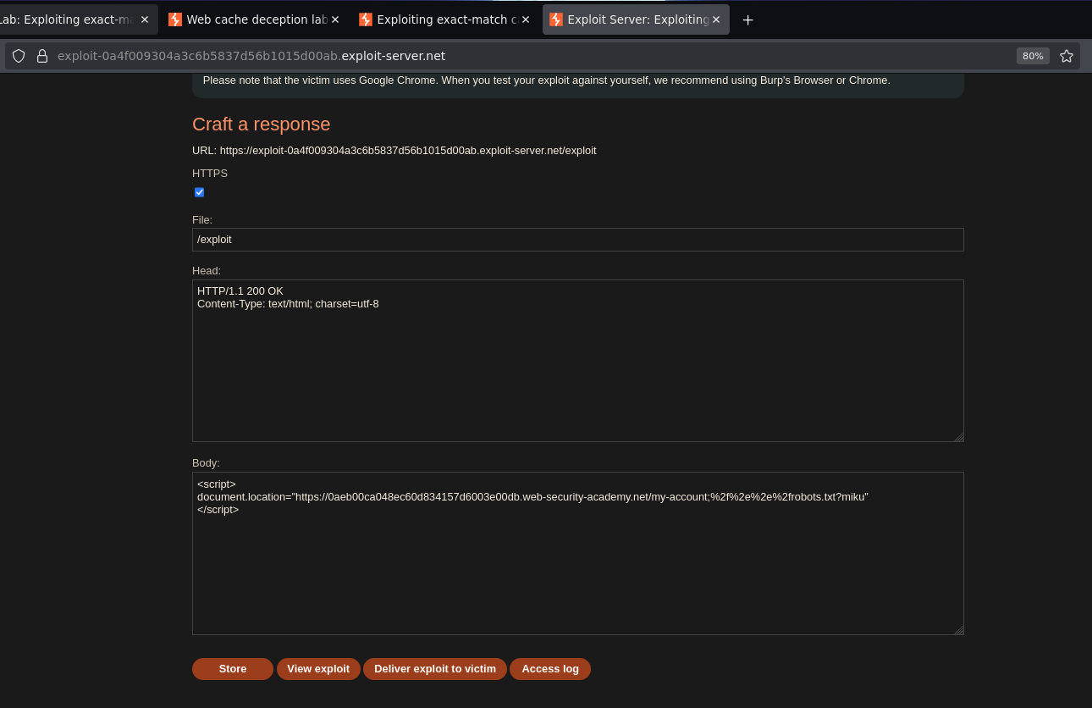Click the Store button
Screen dimensions: 1092x708
coord(233,669)
